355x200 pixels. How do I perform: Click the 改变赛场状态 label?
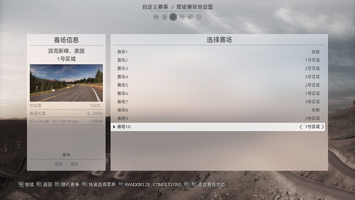(212, 185)
